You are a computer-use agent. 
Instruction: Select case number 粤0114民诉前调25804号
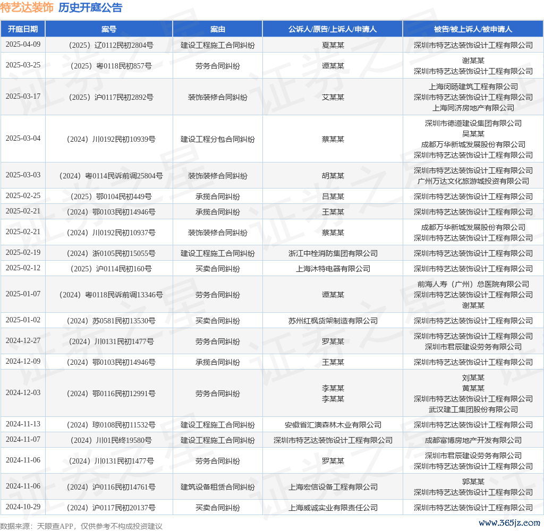[x=111, y=176]
